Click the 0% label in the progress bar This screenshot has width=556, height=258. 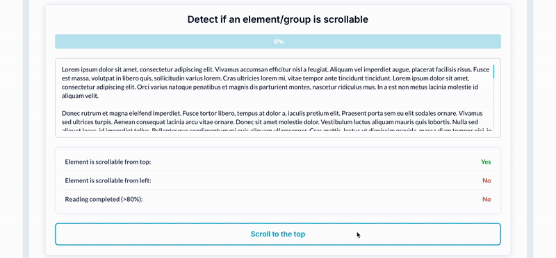[x=279, y=42]
